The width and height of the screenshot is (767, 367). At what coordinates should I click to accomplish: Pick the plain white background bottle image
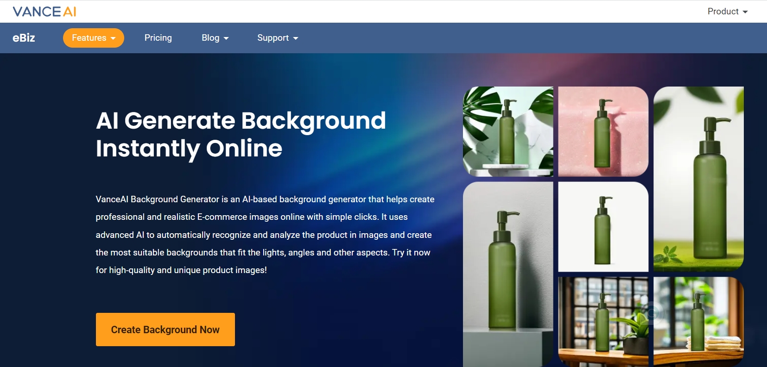pos(603,227)
